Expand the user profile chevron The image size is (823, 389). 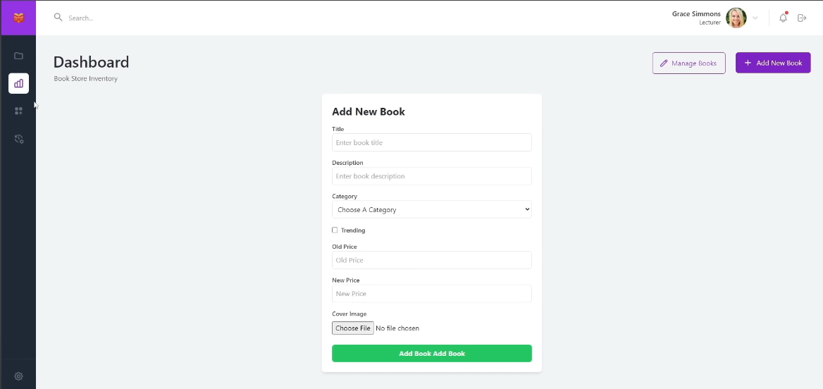(x=755, y=18)
